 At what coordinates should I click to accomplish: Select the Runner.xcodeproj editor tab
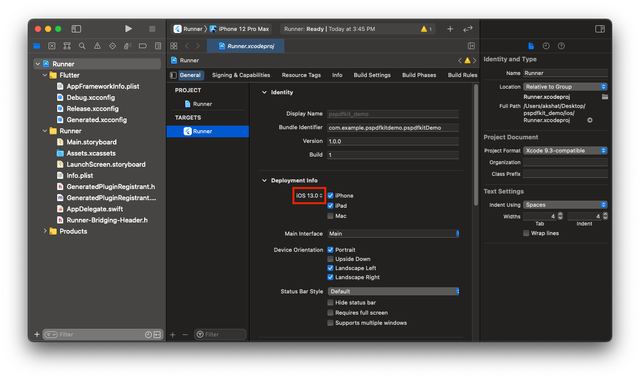246,46
